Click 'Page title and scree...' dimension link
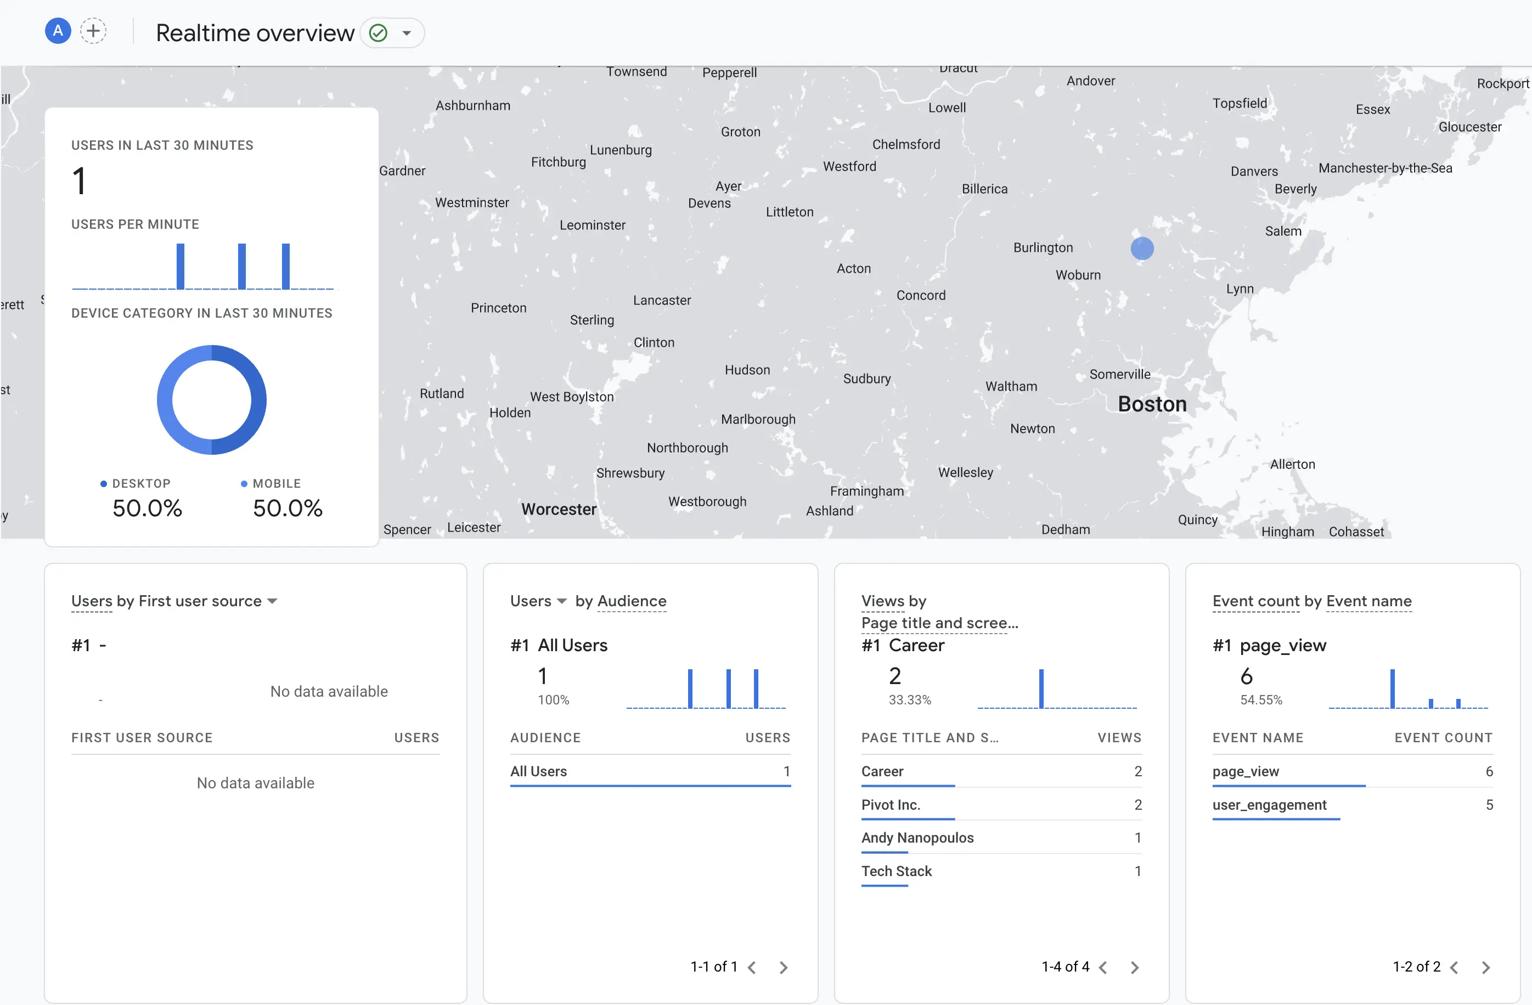1532x1005 pixels. coord(940,623)
